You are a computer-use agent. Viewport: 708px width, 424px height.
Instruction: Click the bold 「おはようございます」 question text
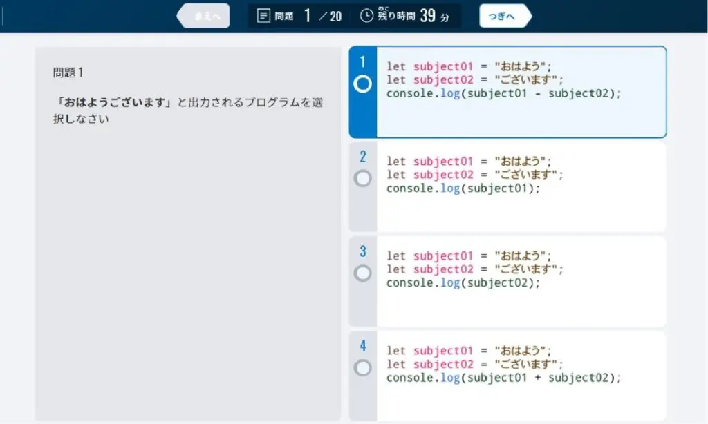point(113,103)
